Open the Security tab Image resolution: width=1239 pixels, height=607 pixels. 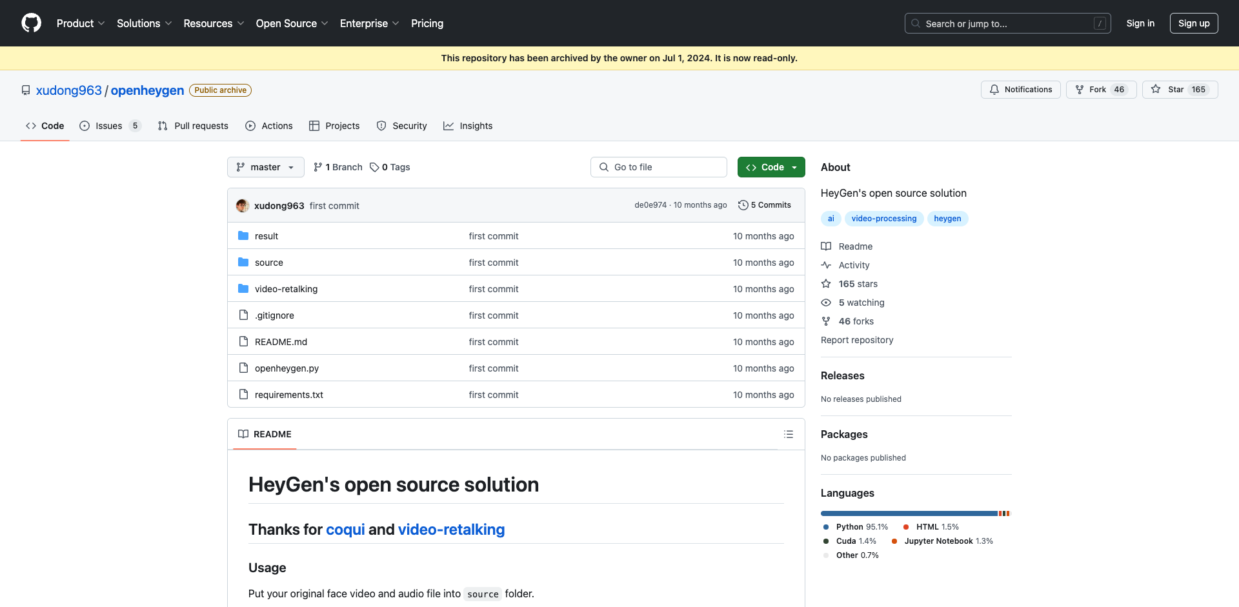tap(401, 126)
